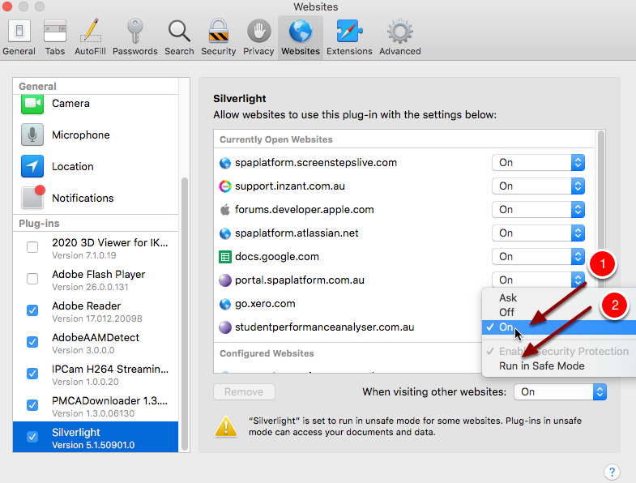Open the Advanced gear icon
This screenshot has width=636, height=483.
(400, 31)
